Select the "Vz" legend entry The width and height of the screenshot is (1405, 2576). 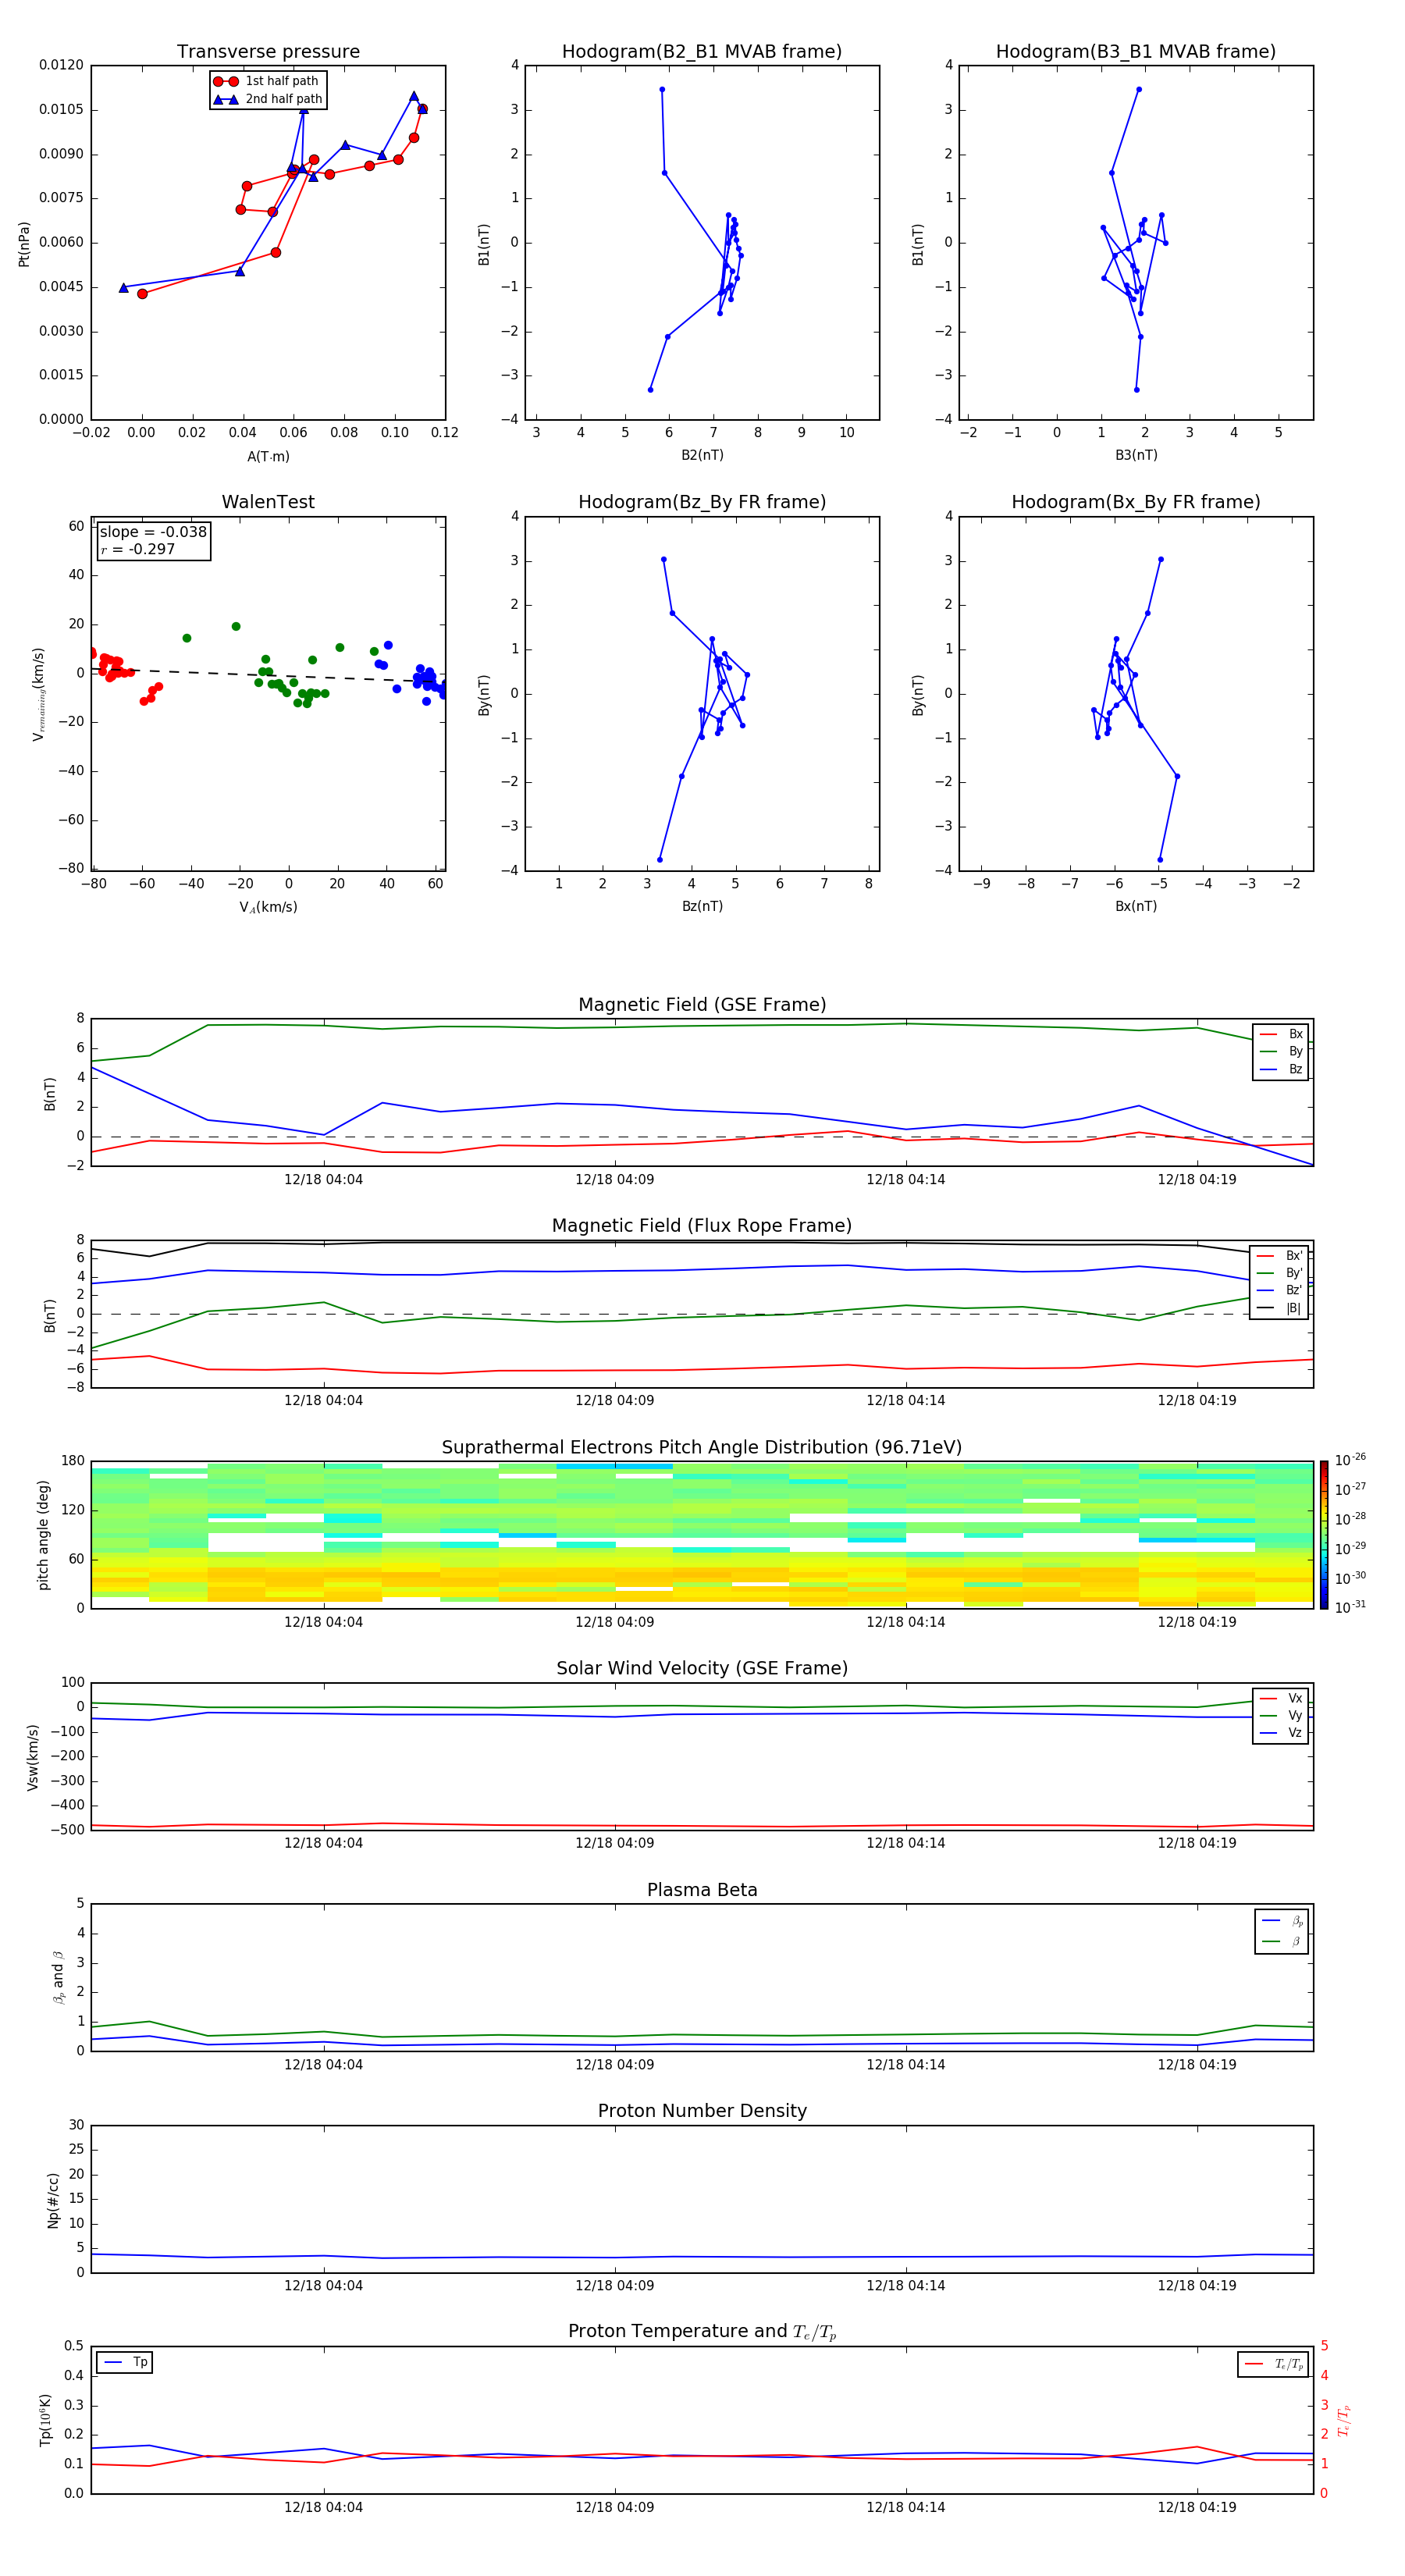1281,1733
